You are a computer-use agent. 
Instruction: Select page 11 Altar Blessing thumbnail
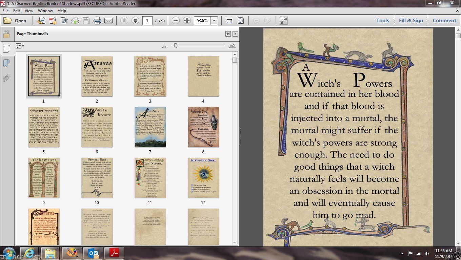pos(150,178)
